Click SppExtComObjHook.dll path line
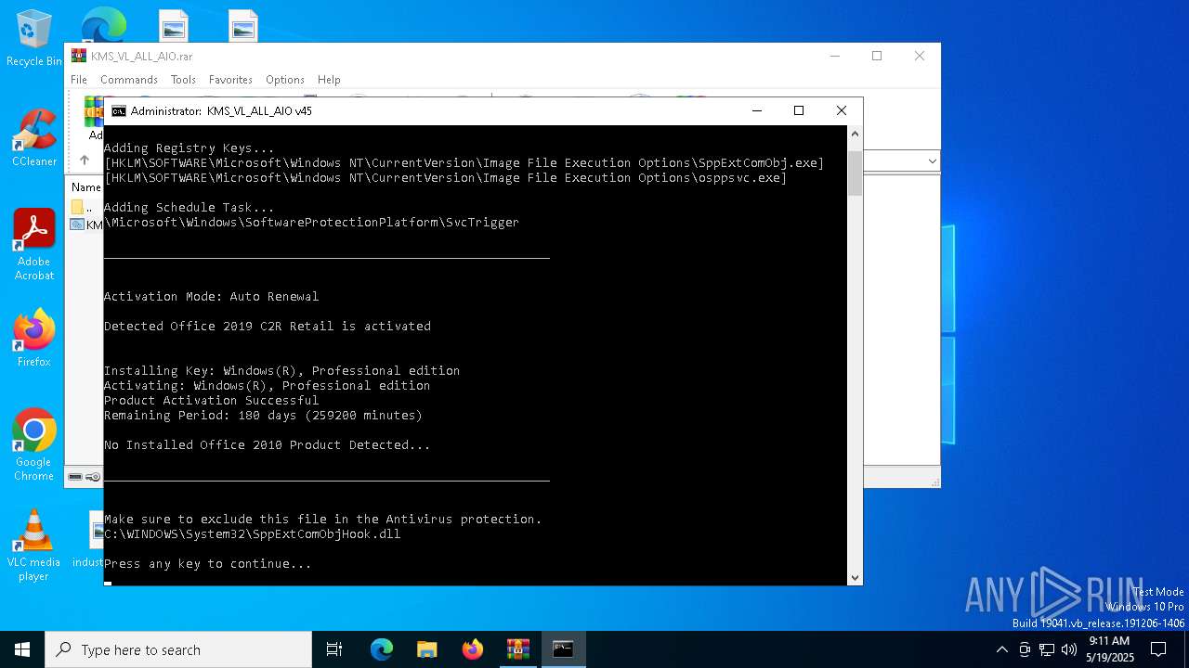This screenshot has height=668, width=1189. click(253, 533)
